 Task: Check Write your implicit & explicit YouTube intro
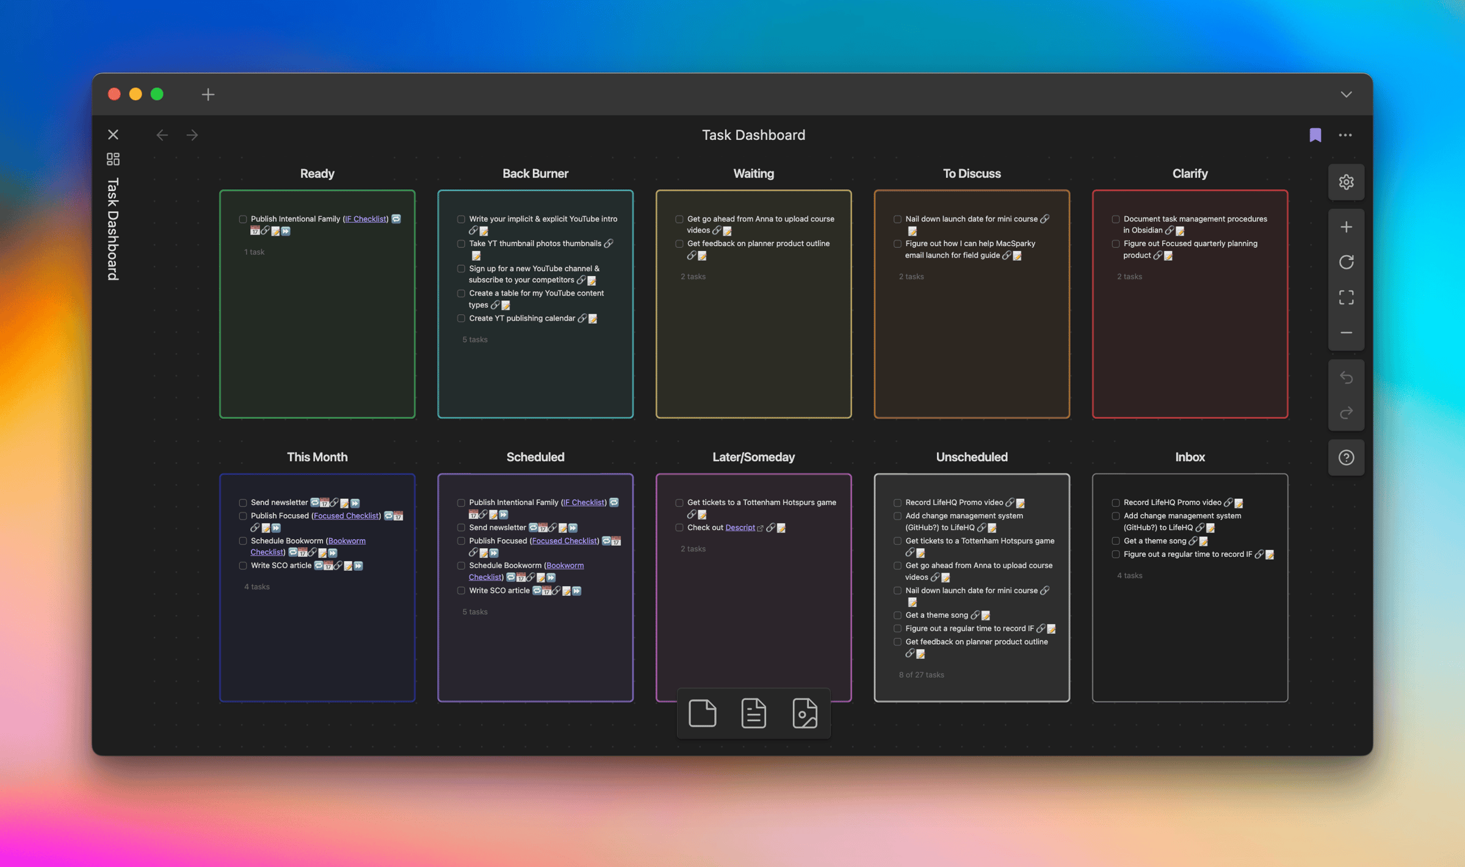point(461,219)
